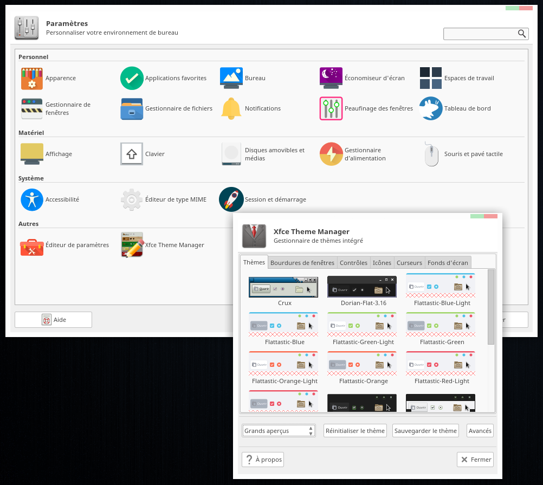Open the Avancés options button

point(480,431)
